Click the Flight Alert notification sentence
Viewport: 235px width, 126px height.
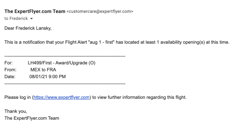click(117, 42)
